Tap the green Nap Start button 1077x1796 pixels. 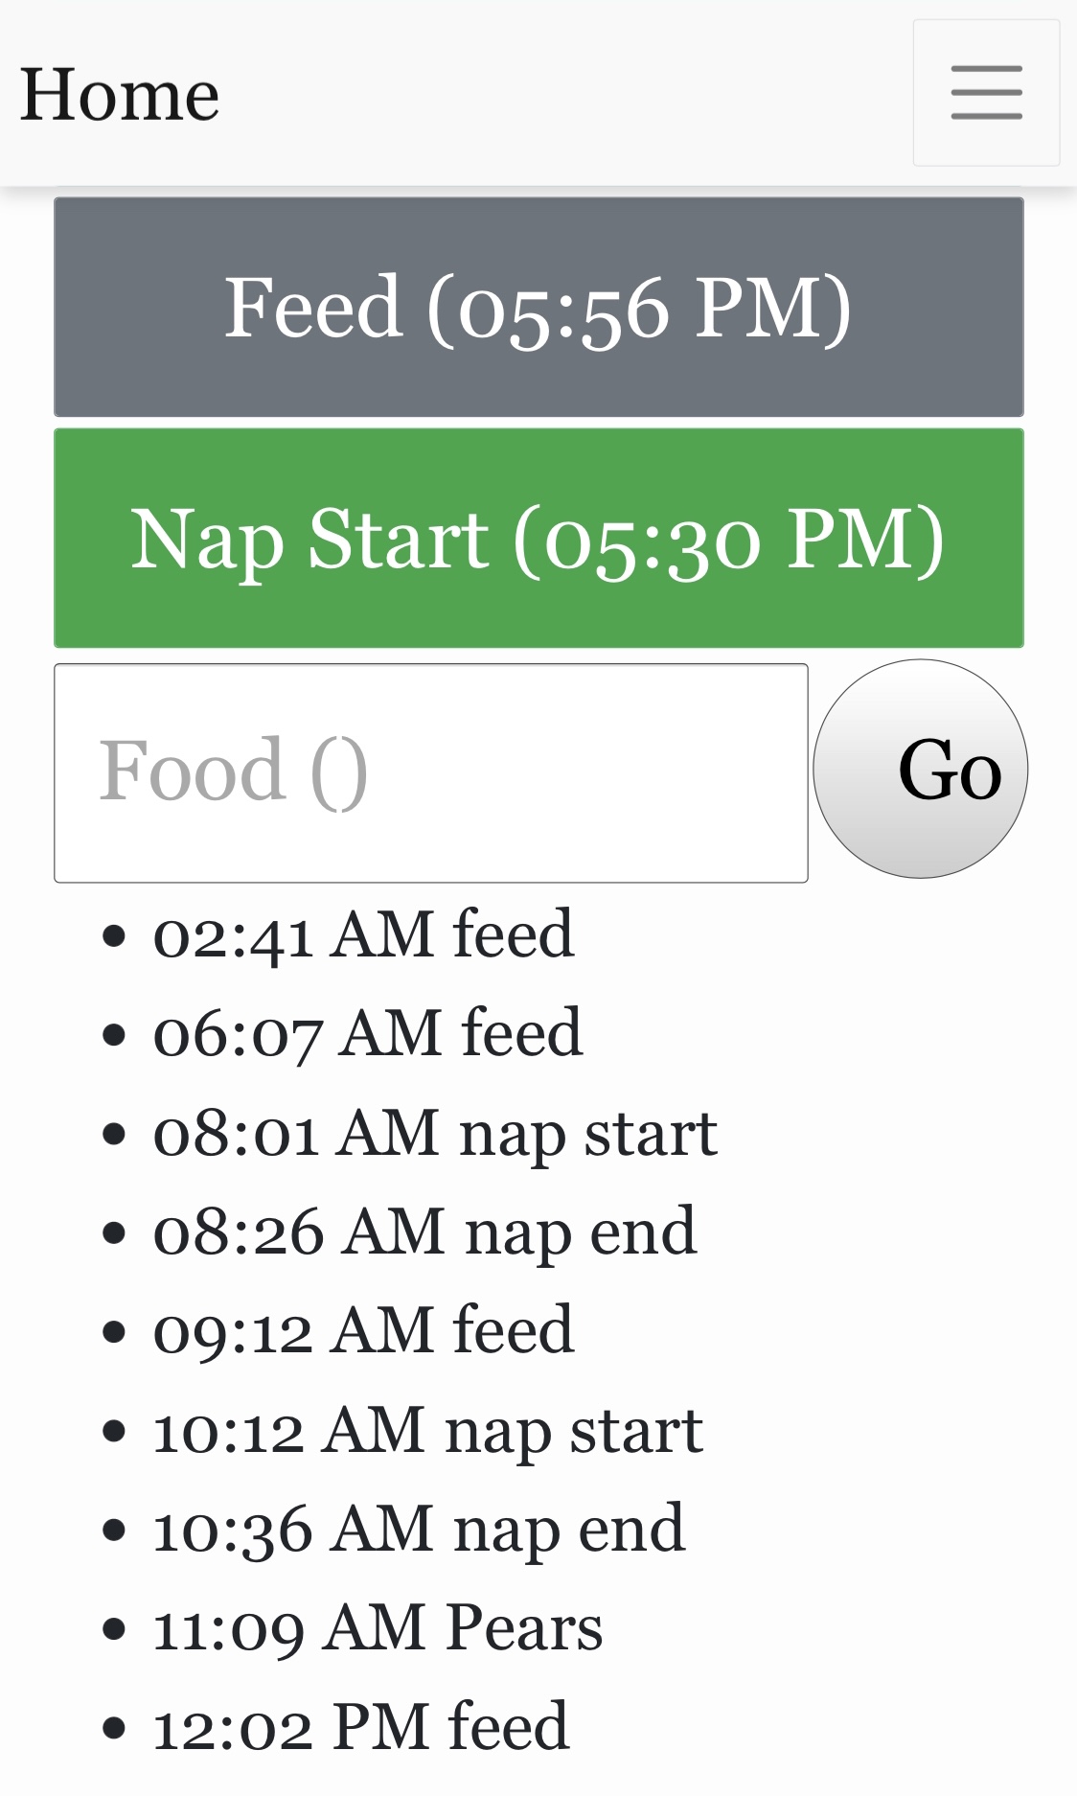[x=538, y=539]
